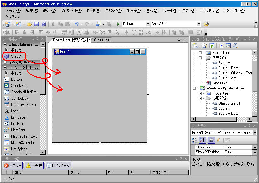Screen dimensions: 259x183
Task: Click the Alphabetical sort icon in Properties
Action: click(x=202, y=140)
